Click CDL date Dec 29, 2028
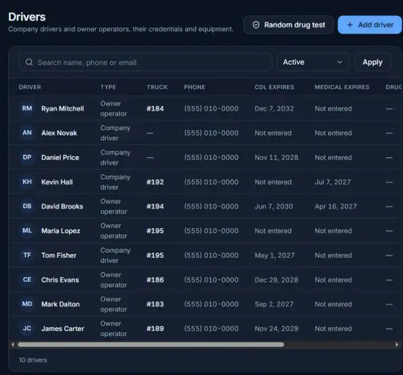The width and height of the screenshot is (403, 375). coord(276,280)
